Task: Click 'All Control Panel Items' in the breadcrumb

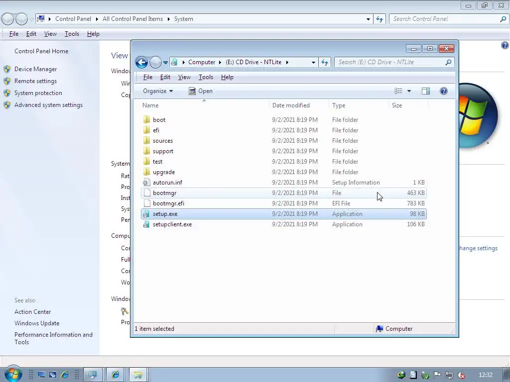Action: pos(132,19)
